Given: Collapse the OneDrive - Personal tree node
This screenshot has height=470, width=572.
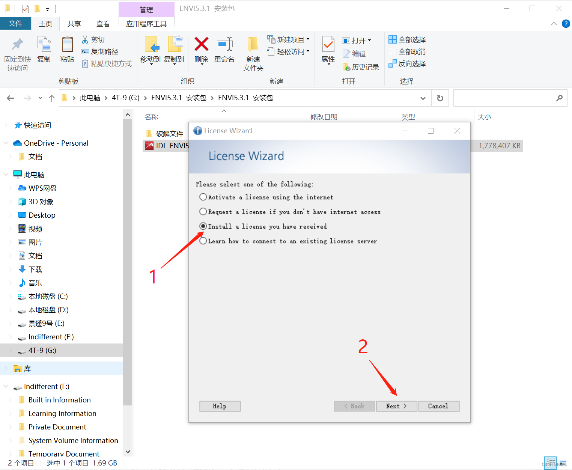Looking at the screenshot, I should pos(6,143).
